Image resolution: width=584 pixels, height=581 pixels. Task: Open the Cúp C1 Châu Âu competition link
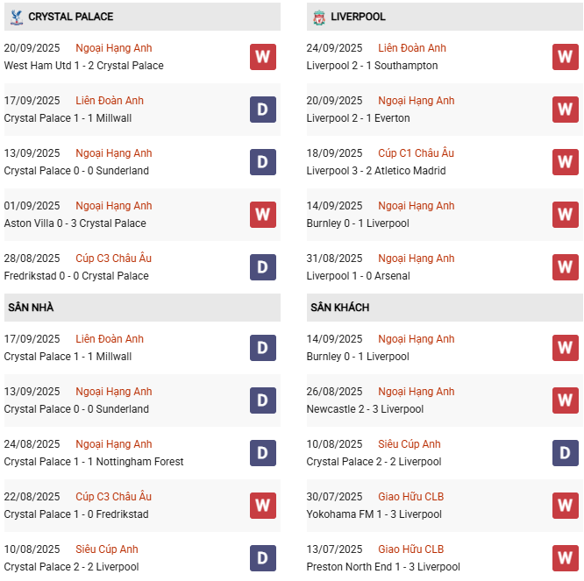416,153
